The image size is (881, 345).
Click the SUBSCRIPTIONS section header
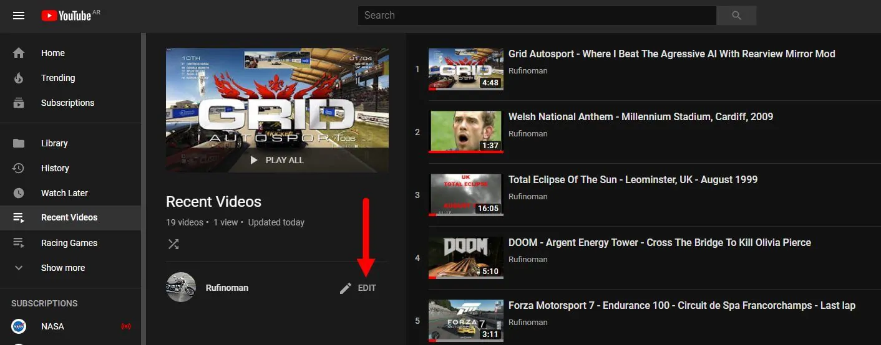pyautogui.click(x=44, y=304)
